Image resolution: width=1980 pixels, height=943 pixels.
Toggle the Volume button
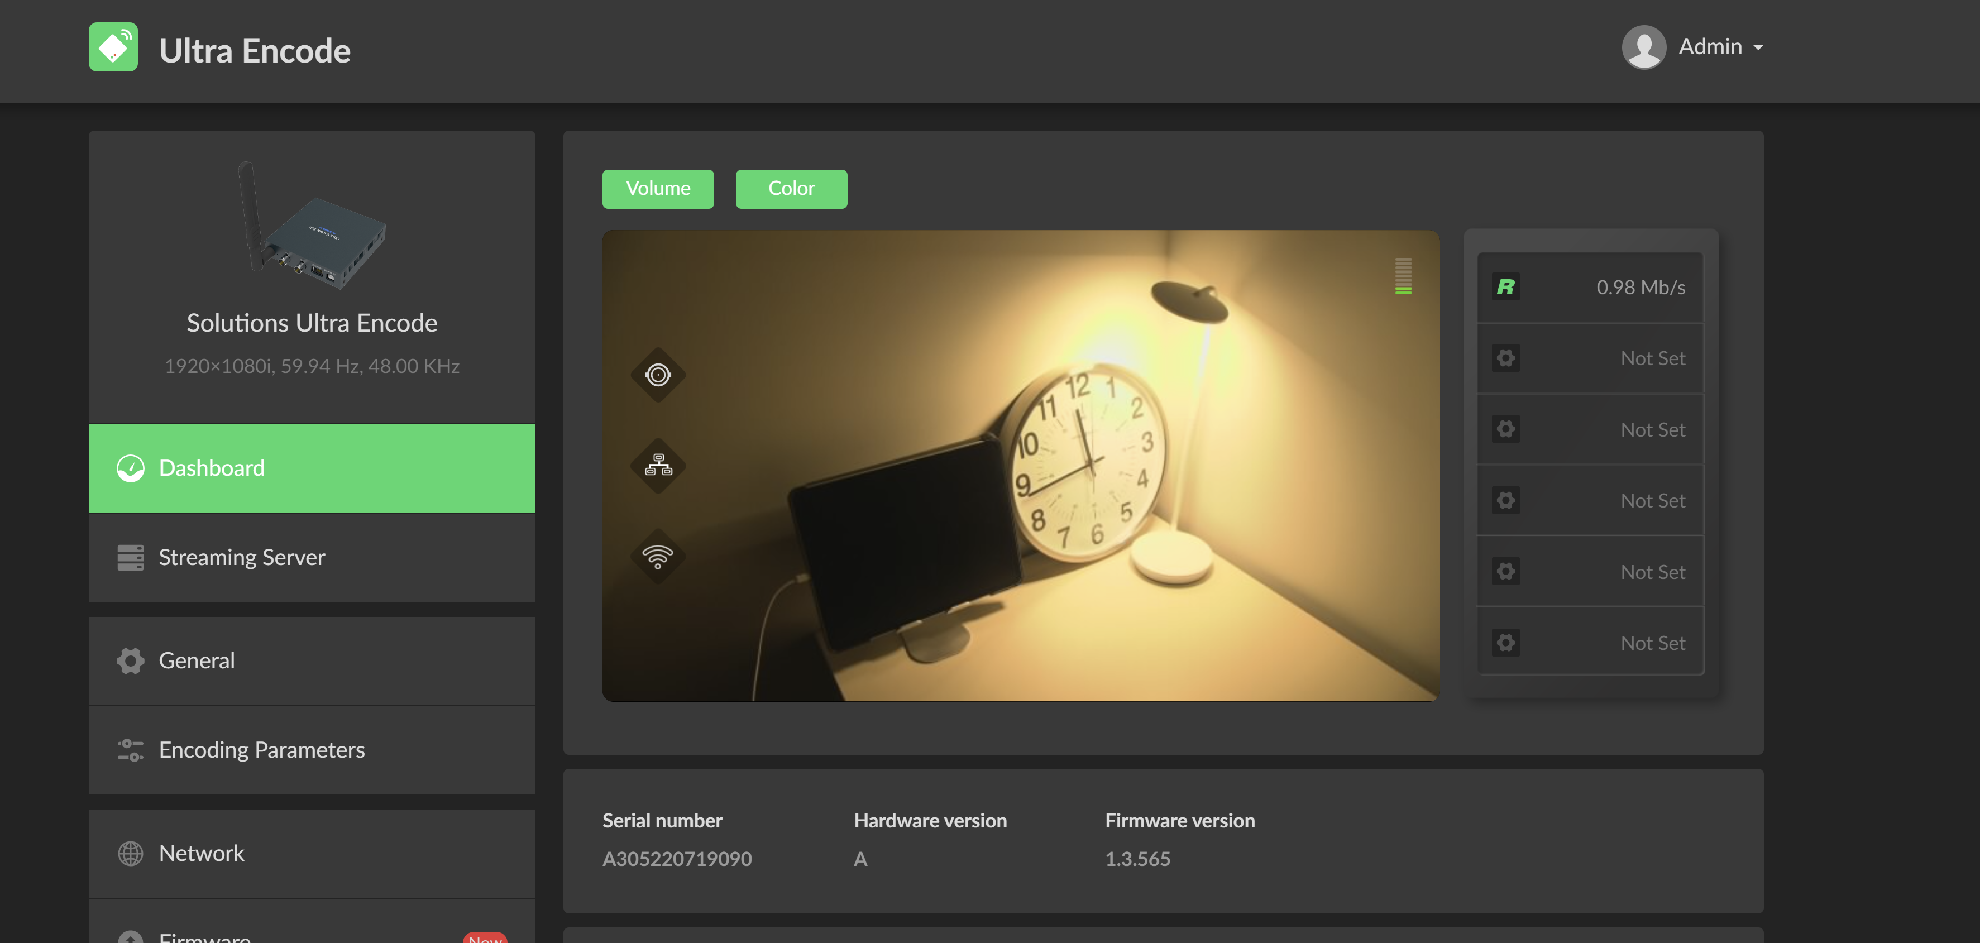pos(658,188)
